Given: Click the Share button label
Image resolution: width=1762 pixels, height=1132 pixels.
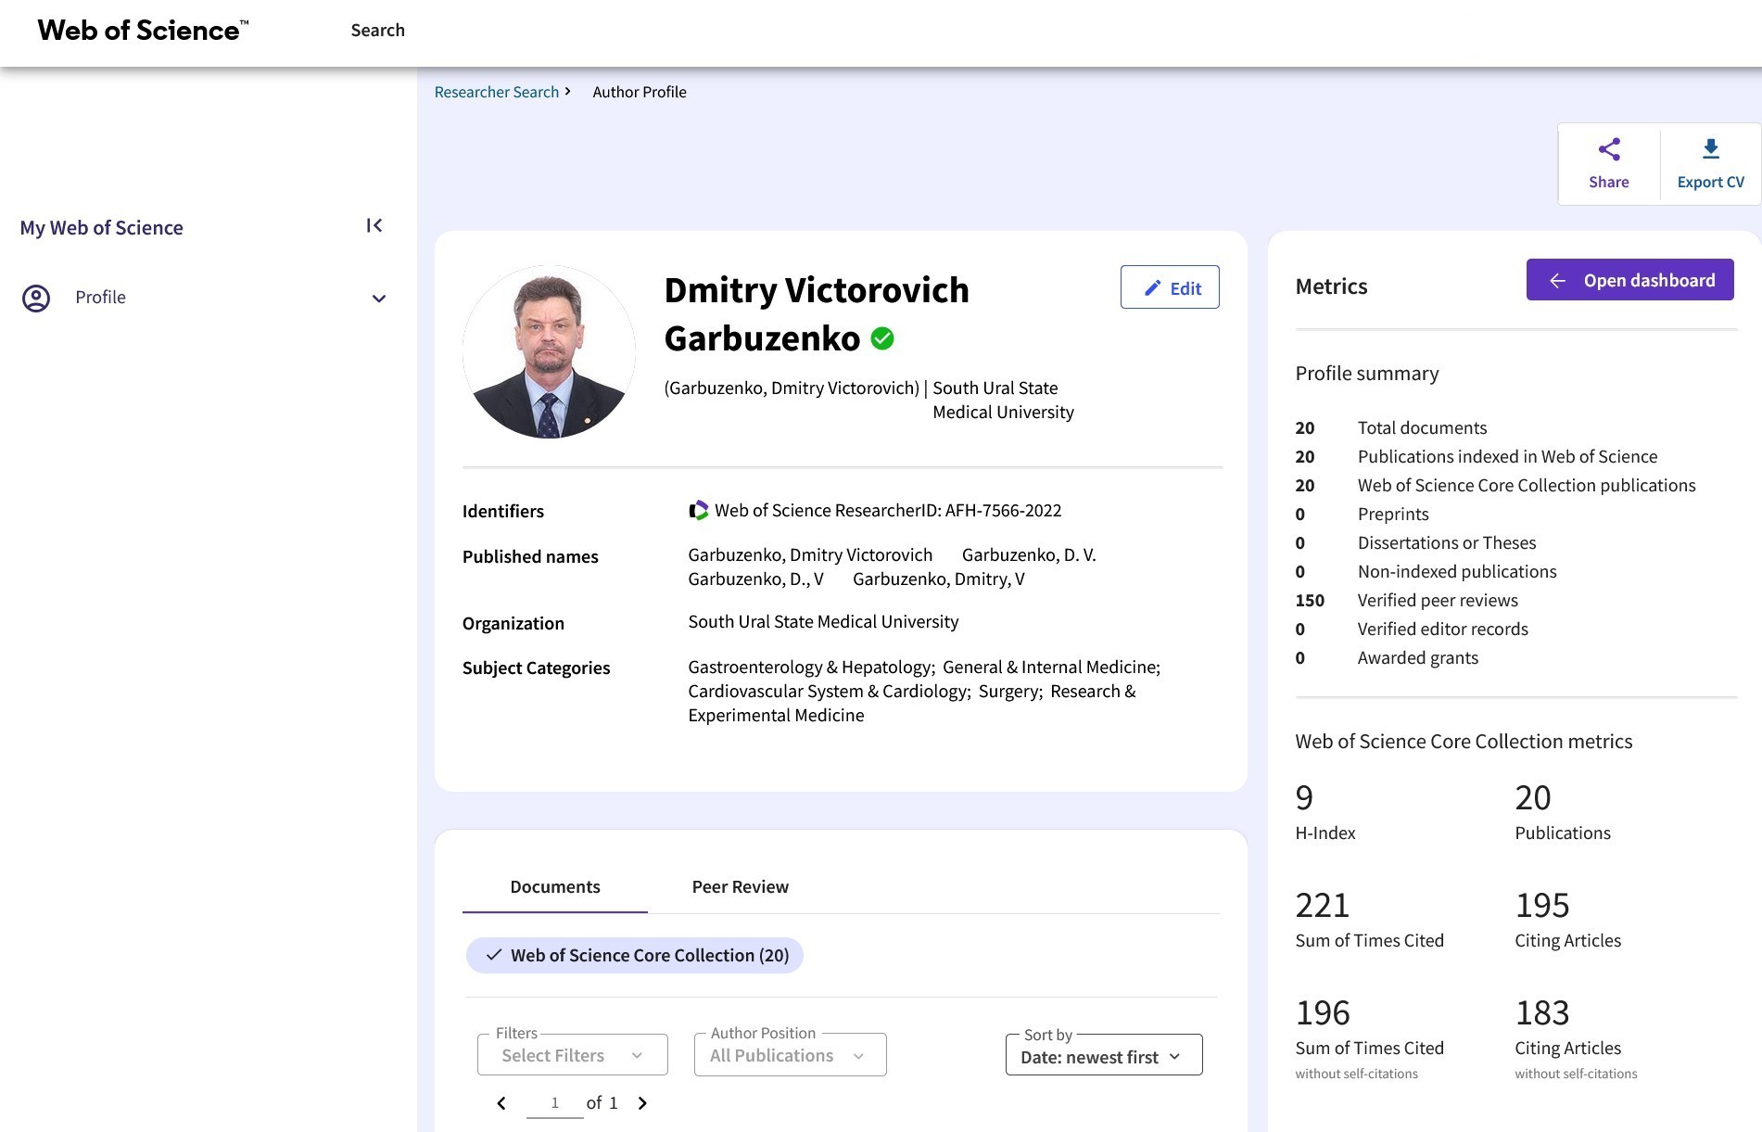Looking at the screenshot, I should pyautogui.click(x=1609, y=183).
